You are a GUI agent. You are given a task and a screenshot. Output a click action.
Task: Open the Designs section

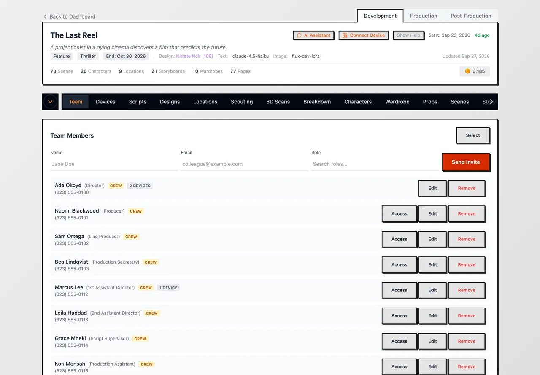pos(170,102)
